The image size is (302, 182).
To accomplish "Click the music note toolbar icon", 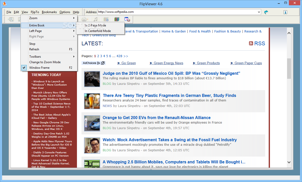I will pos(96,19).
